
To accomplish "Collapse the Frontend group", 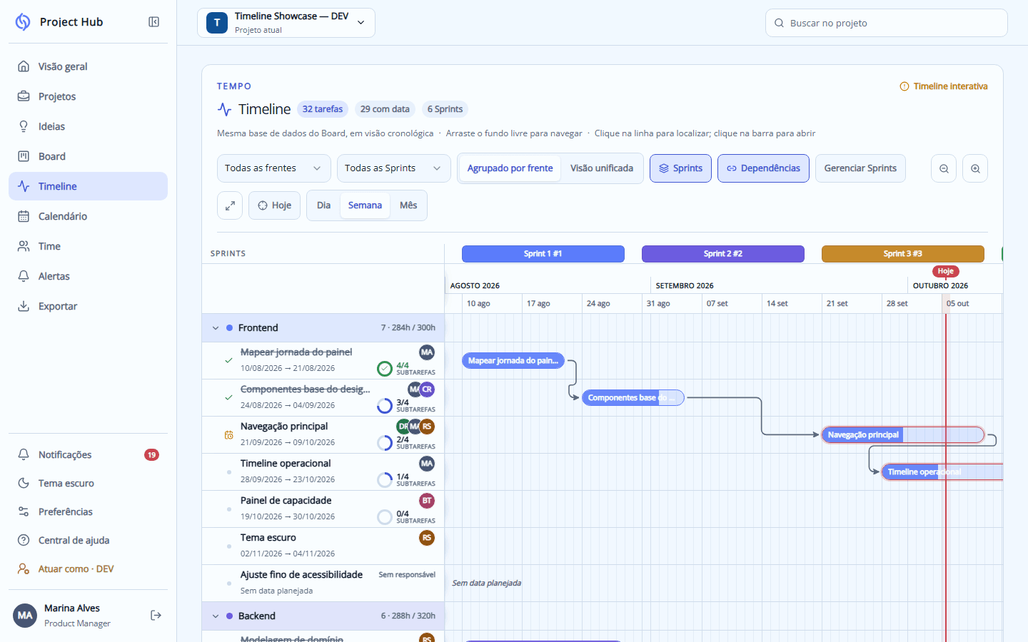I will pyautogui.click(x=216, y=328).
